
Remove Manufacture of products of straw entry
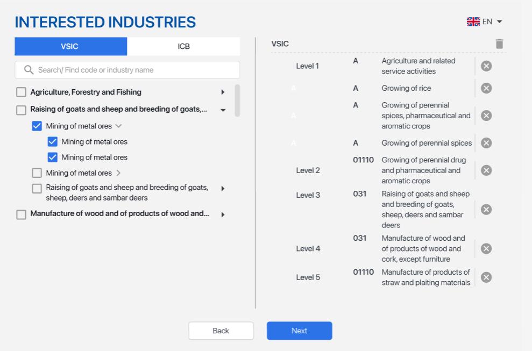point(486,277)
